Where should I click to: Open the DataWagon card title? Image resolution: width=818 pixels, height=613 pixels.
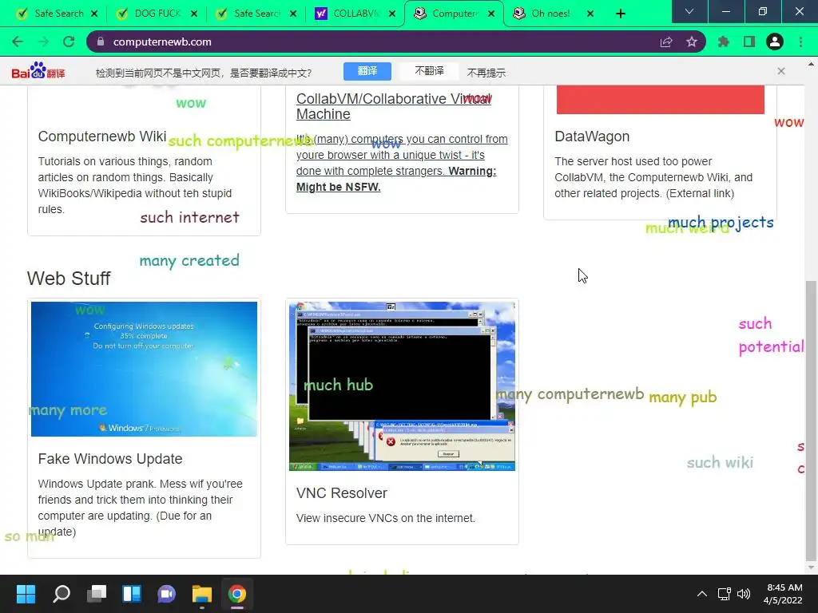(592, 136)
